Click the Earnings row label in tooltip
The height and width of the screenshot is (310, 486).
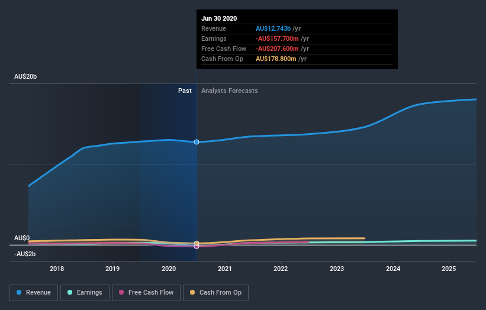tap(214, 38)
